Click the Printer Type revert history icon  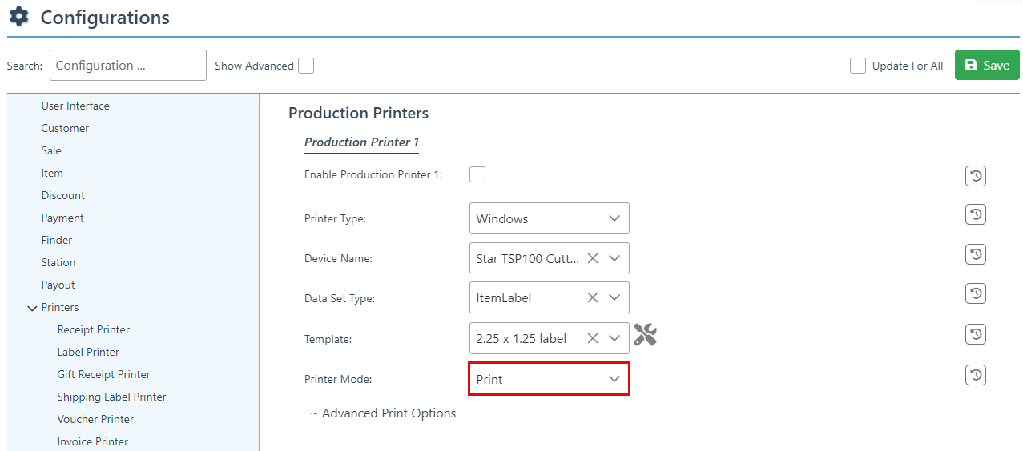975,214
